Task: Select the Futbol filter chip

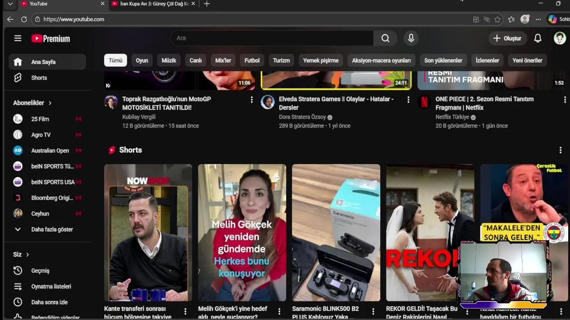Action: click(x=252, y=60)
